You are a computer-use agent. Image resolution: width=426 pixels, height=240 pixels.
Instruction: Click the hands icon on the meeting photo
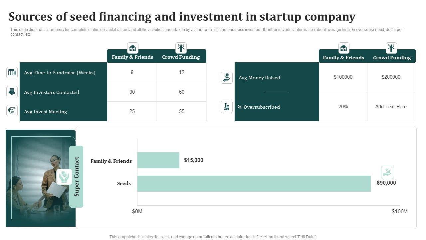(x=64, y=177)
